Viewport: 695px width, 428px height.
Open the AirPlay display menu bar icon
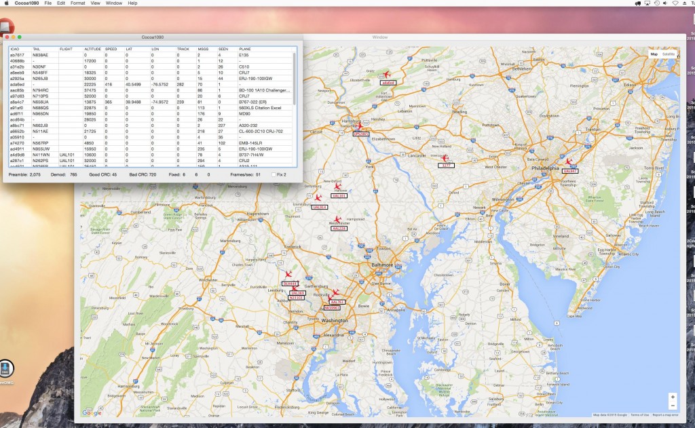(x=647, y=3)
